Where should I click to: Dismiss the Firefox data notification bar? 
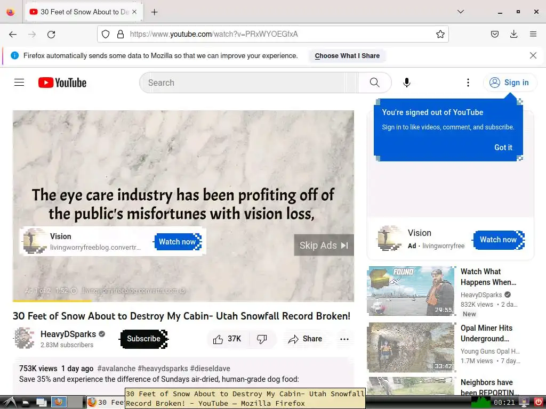(533, 55)
